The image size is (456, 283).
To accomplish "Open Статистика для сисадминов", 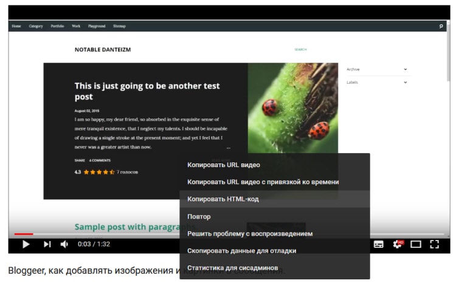I will click(x=275, y=268).
